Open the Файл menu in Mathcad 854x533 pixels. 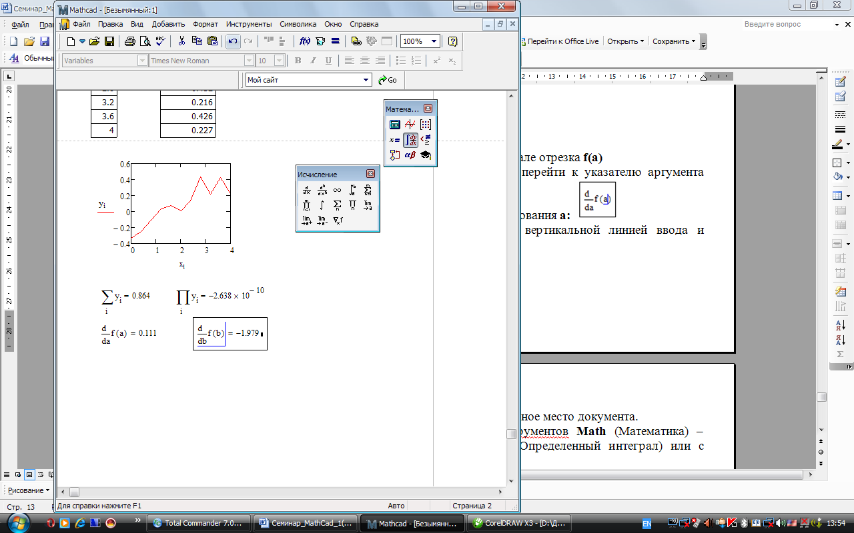coord(81,24)
